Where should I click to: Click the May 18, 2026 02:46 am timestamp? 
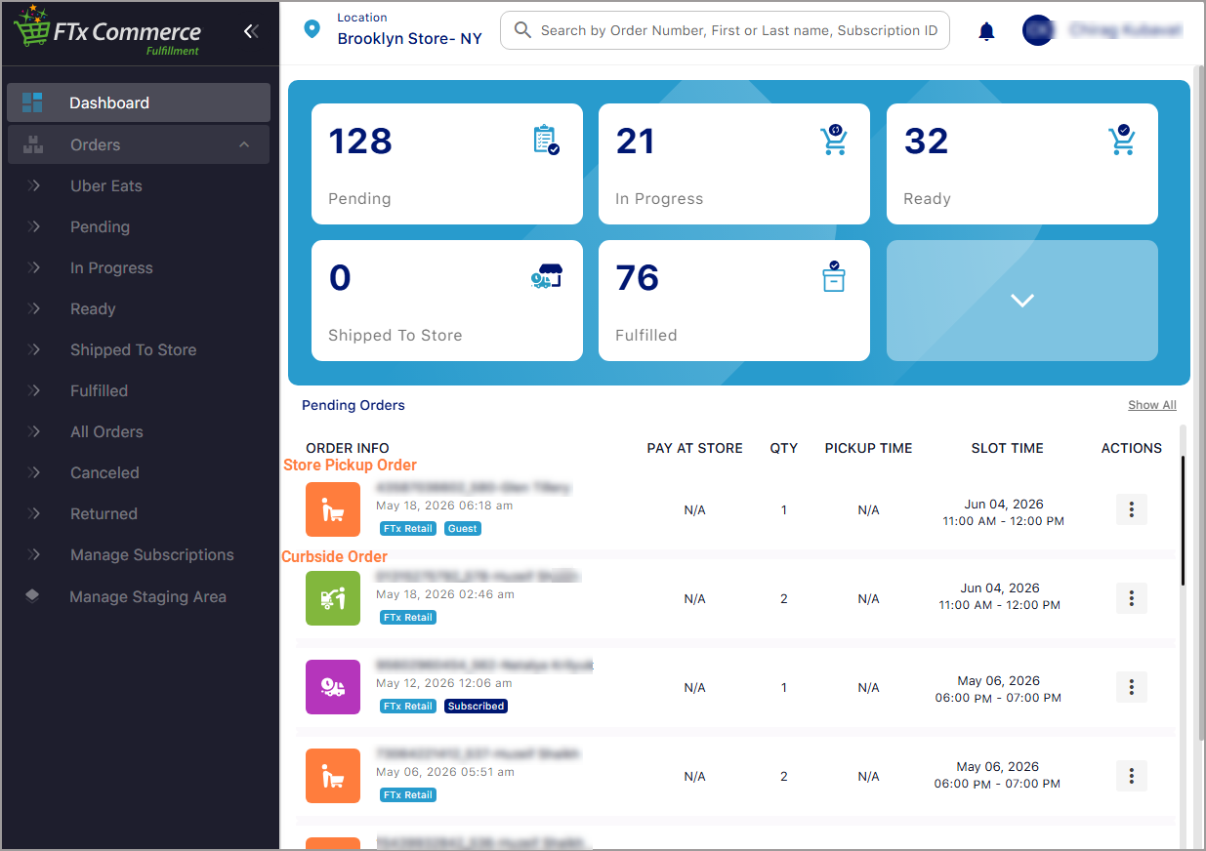click(445, 594)
